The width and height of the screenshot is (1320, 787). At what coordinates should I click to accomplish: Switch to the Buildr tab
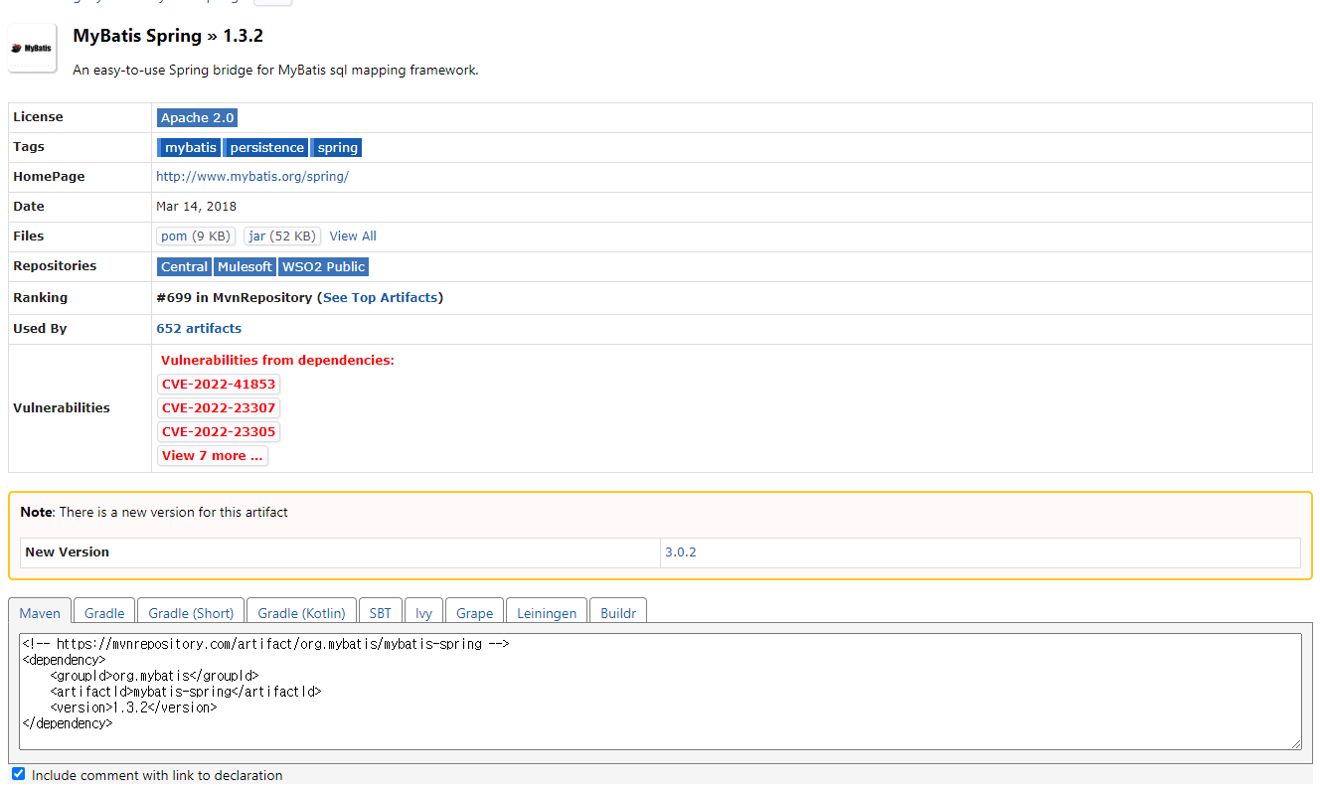click(x=618, y=612)
